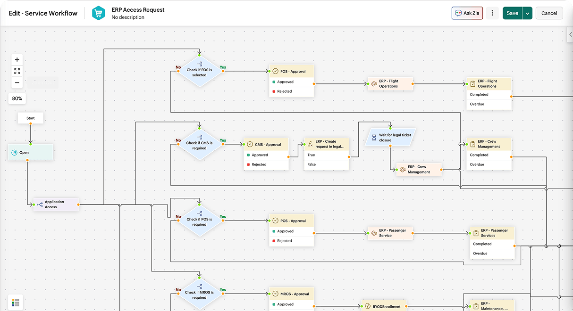The width and height of the screenshot is (573, 311).
Task: Click the POS - Approval checkmark icon
Action: 276,221
